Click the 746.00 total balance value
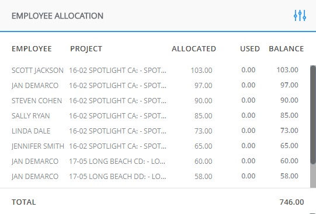Viewport: 316px width, 214px height. tap(291, 202)
